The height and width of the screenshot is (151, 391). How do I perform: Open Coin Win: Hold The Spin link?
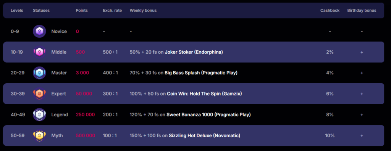205,94
